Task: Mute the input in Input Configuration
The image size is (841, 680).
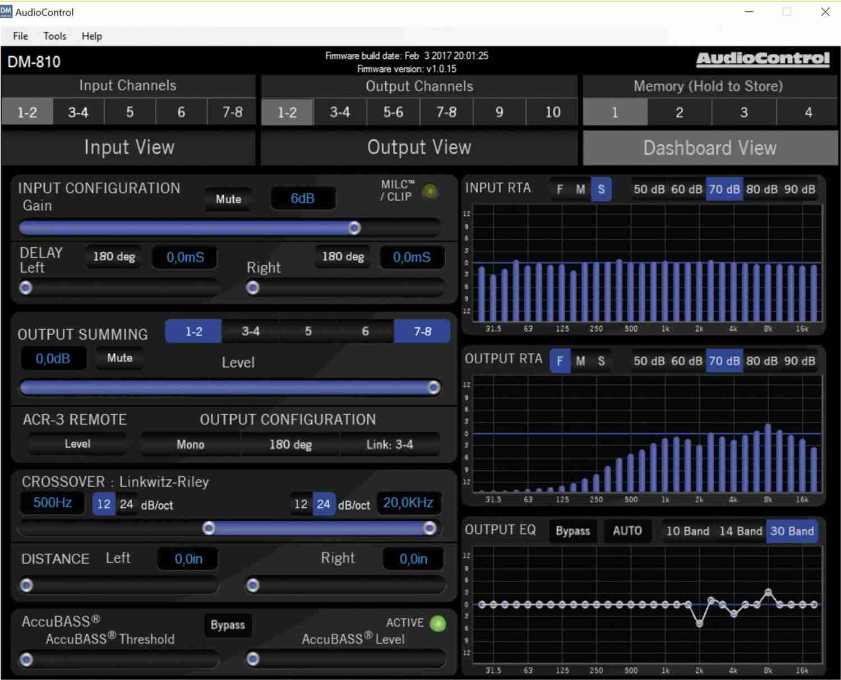Action: [228, 199]
